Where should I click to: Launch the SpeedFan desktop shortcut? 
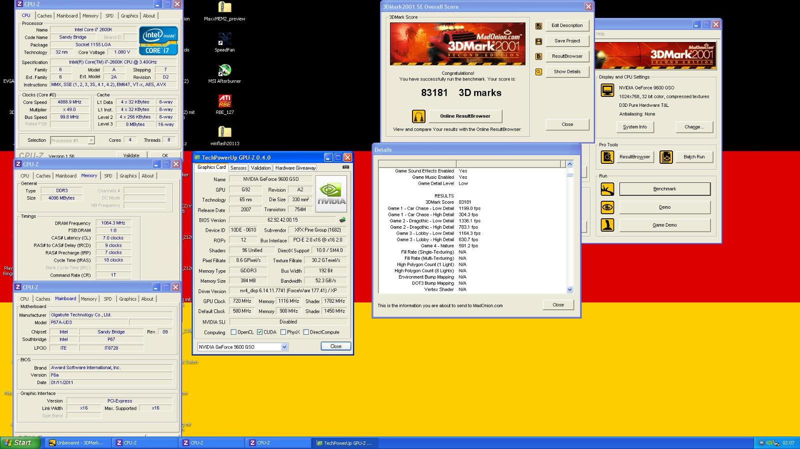pos(224,39)
